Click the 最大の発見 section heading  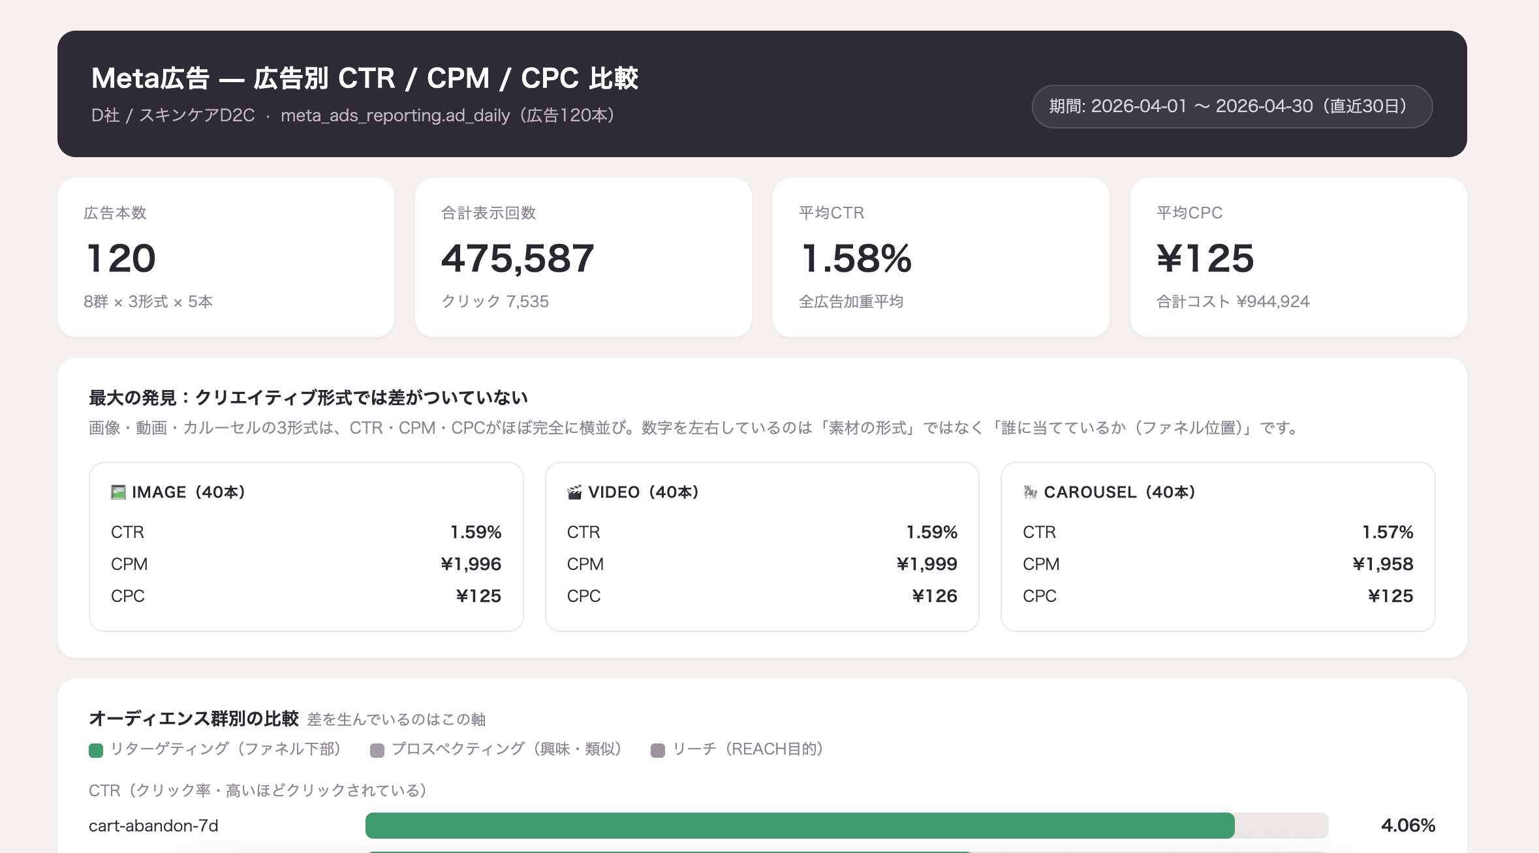click(308, 398)
